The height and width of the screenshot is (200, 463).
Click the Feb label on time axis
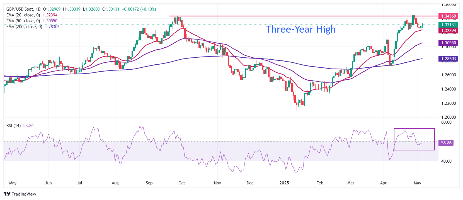click(320, 183)
